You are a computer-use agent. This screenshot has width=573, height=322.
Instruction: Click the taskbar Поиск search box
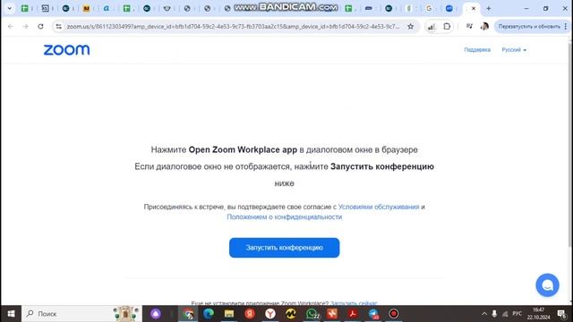[81, 314]
